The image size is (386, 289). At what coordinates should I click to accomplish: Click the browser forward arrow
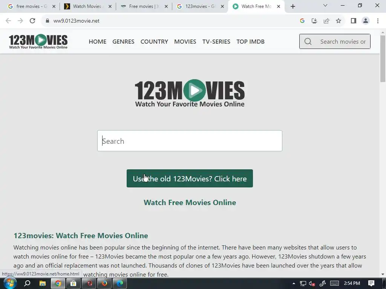point(20,21)
